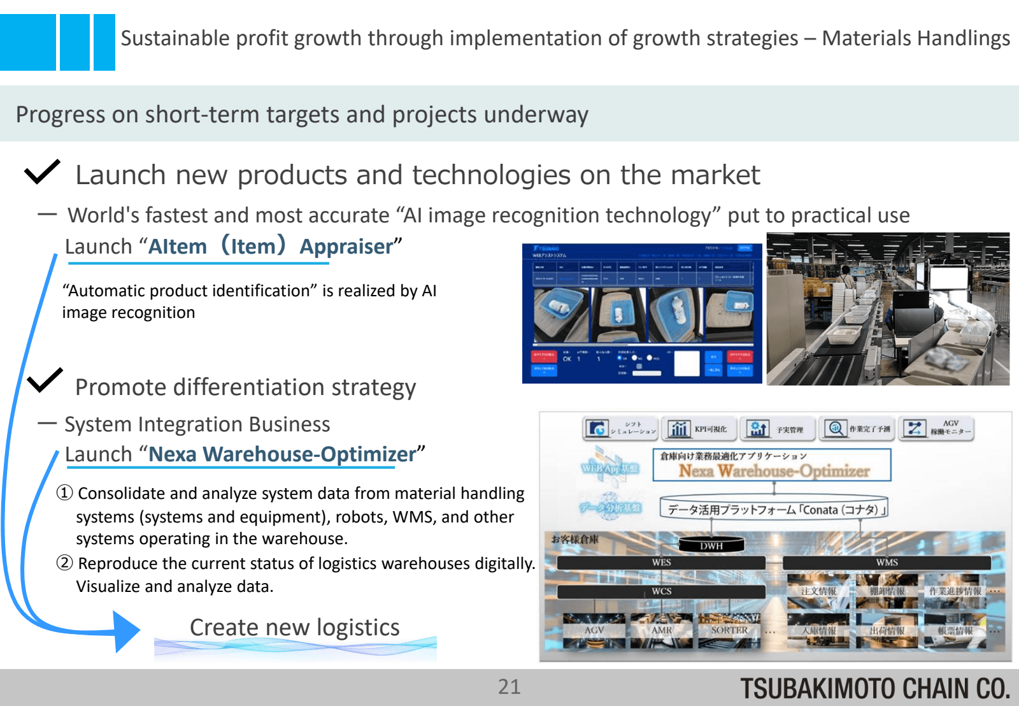Click the お客様倉庫 label in diagram
This screenshot has height=706, width=1019.
pos(574,540)
